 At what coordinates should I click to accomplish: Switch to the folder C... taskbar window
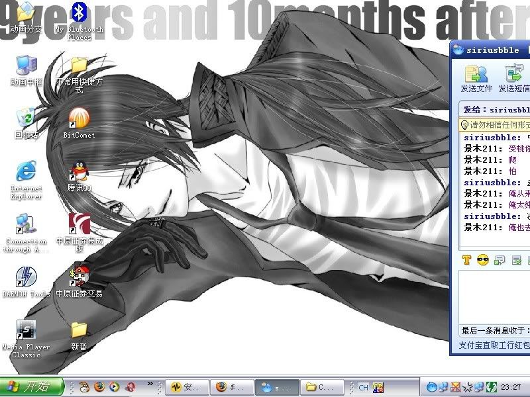(x=322, y=387)
